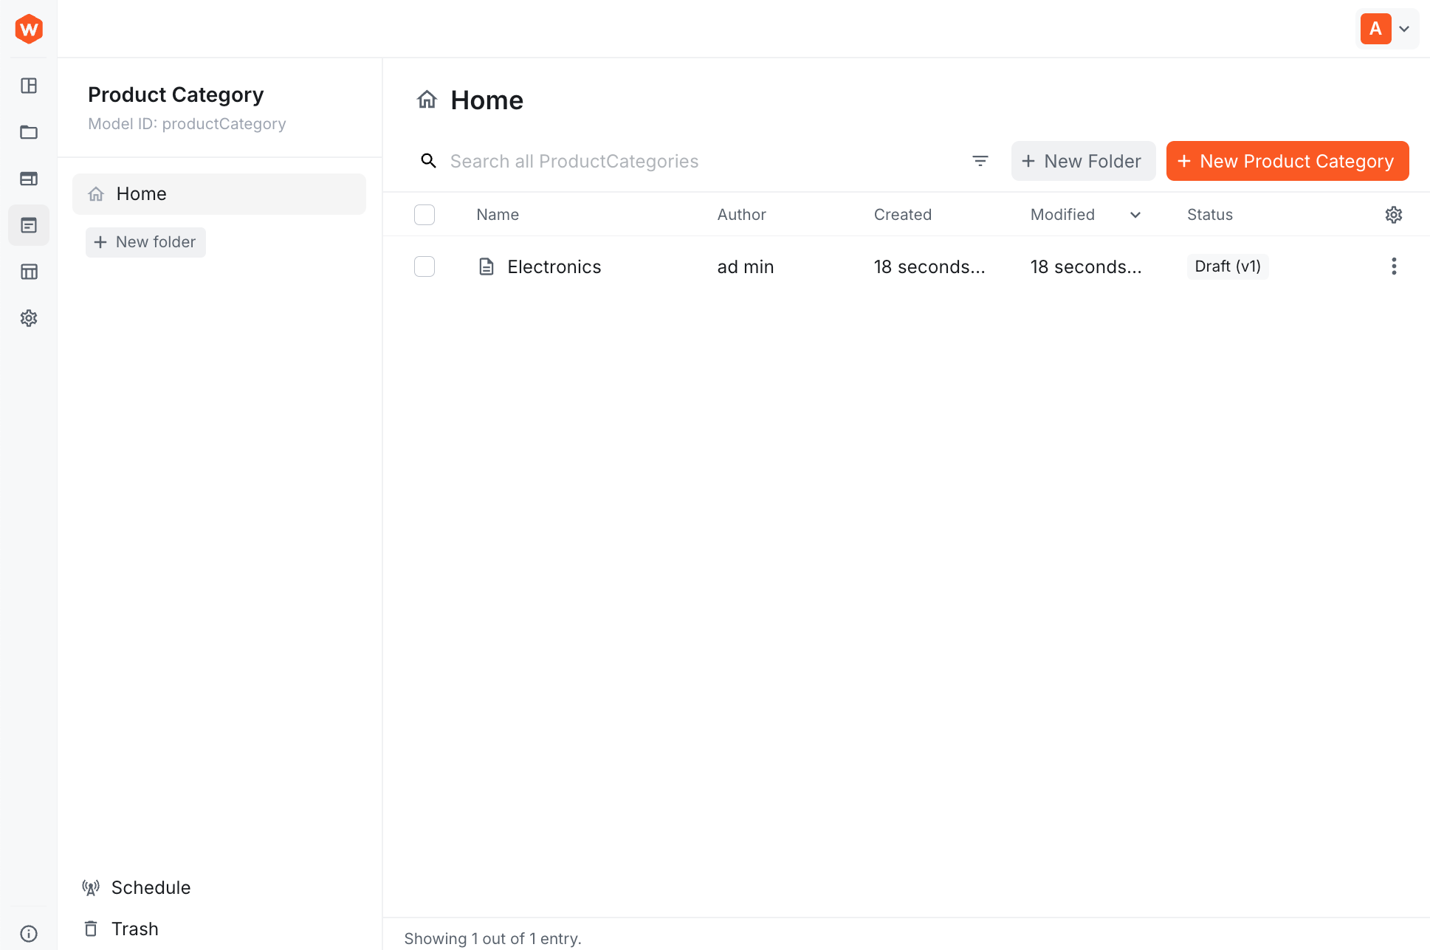This screenshot has height=950, width=1430.
Task: Toggle the filter icon above the table
Action: [980, 160]
